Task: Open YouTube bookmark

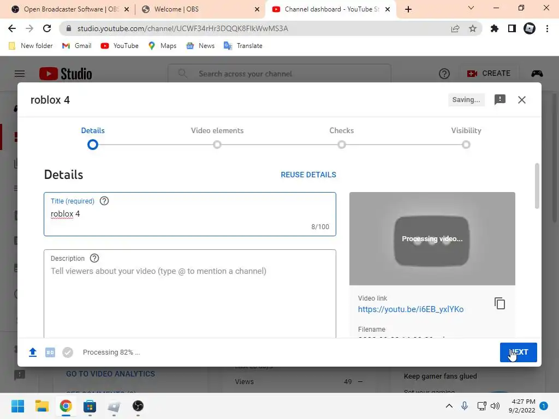Action: coord(120,46)
